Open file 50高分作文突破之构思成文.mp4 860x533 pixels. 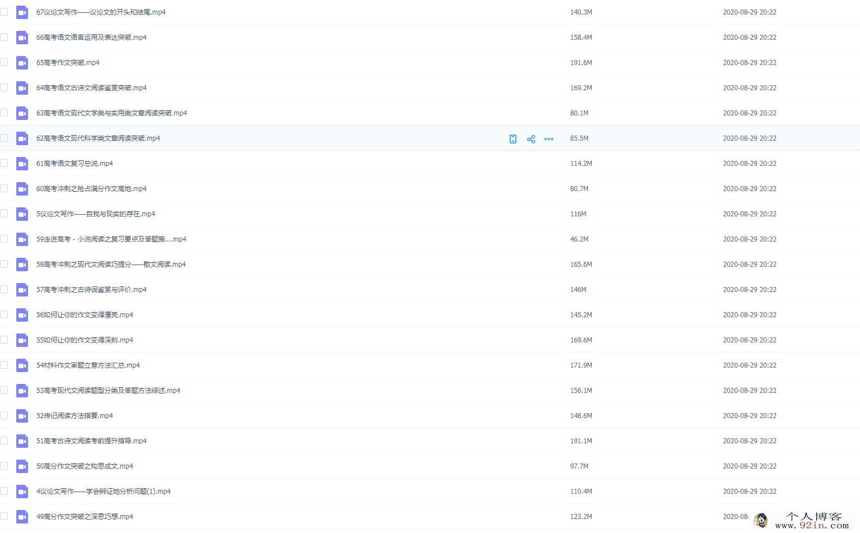(x=85, y=466)
